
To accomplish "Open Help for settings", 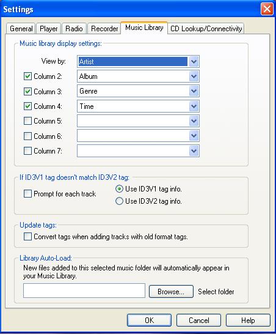I will click(x=248, y=320).
